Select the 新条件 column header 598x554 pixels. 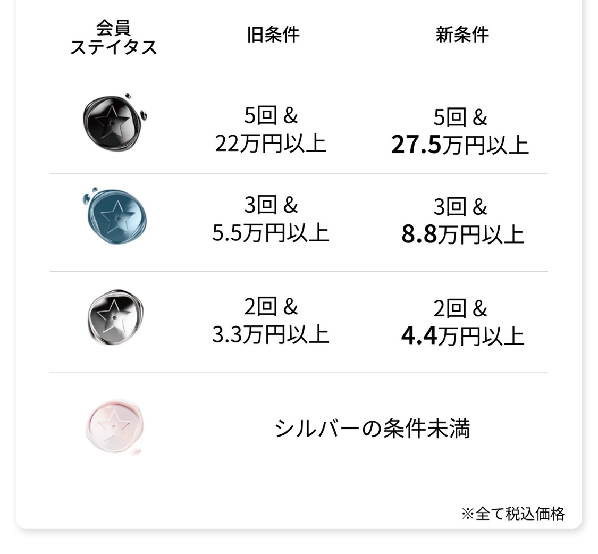(462, 35)
